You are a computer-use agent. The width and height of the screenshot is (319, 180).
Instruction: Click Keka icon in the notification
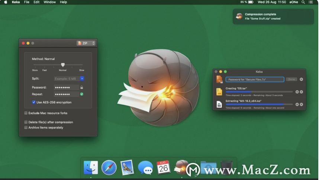[239, 16]
